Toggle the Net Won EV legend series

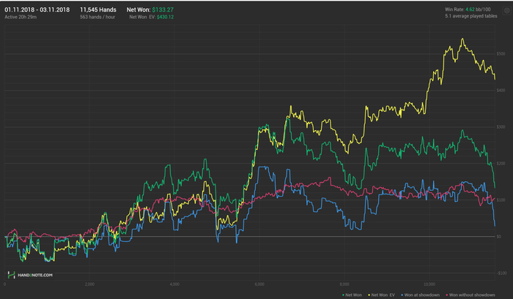coord(382,295)
